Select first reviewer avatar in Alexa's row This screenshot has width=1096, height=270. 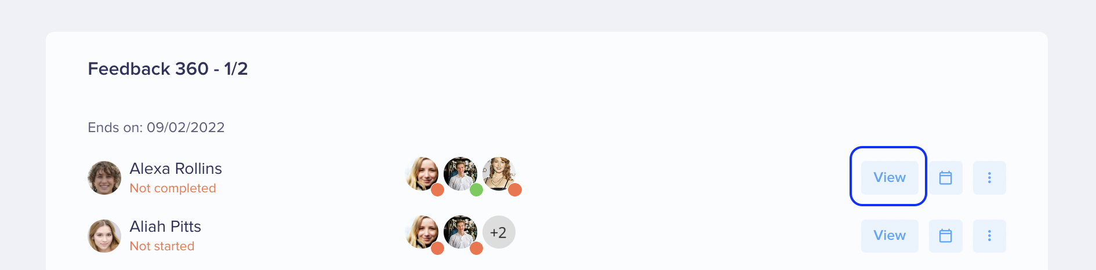point(422,174)
